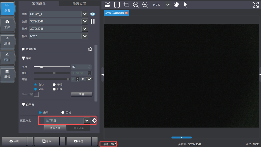Screen dimensions: 261x147
Task: Click the add scheme button
Action: pos(55,128)
